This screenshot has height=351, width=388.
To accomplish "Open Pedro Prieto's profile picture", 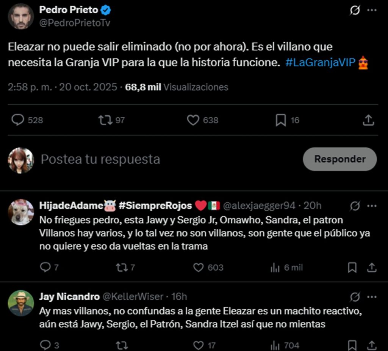I will (x=21, y=16).
